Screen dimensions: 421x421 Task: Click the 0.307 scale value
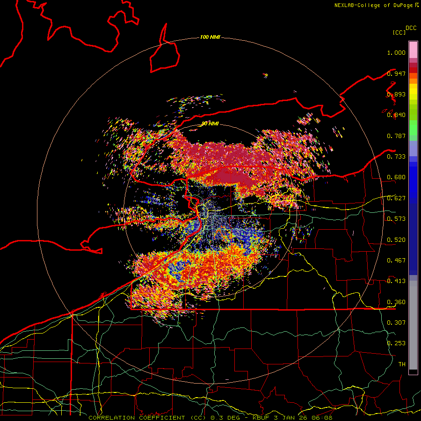[396, 323]
